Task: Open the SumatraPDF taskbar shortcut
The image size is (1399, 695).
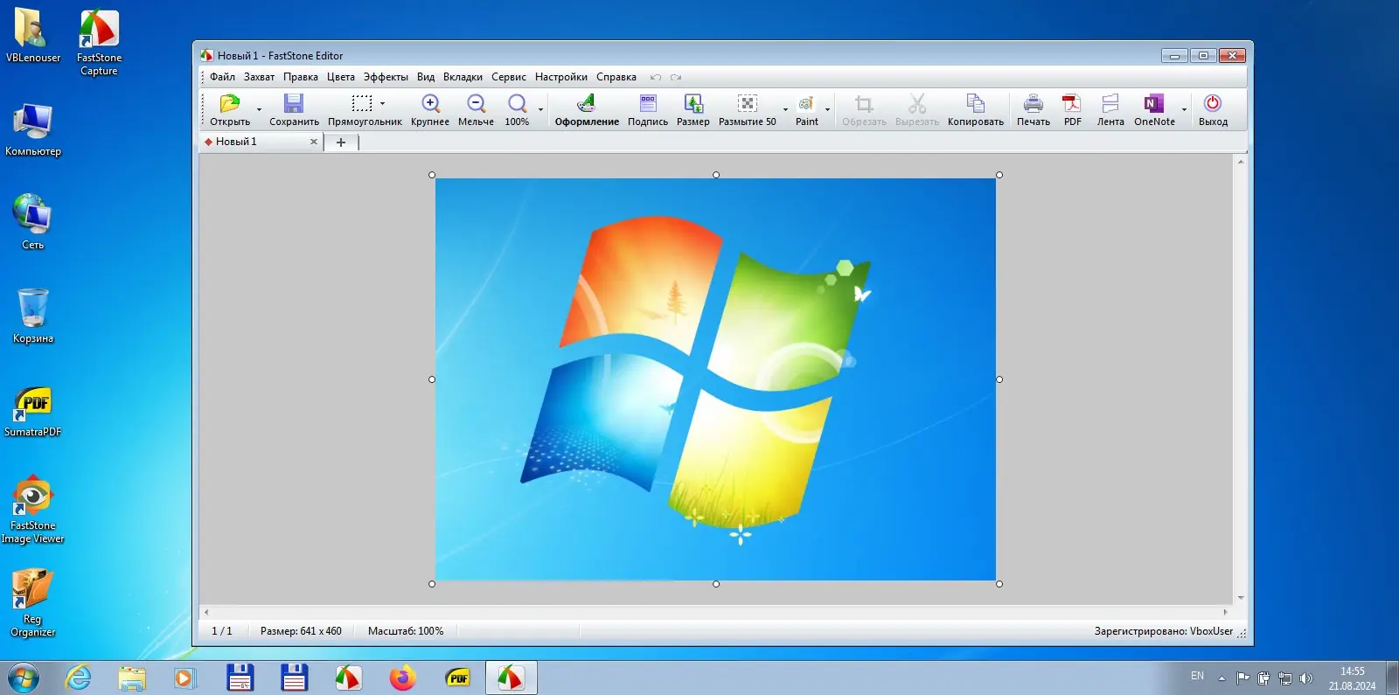Action: point(458,678)
